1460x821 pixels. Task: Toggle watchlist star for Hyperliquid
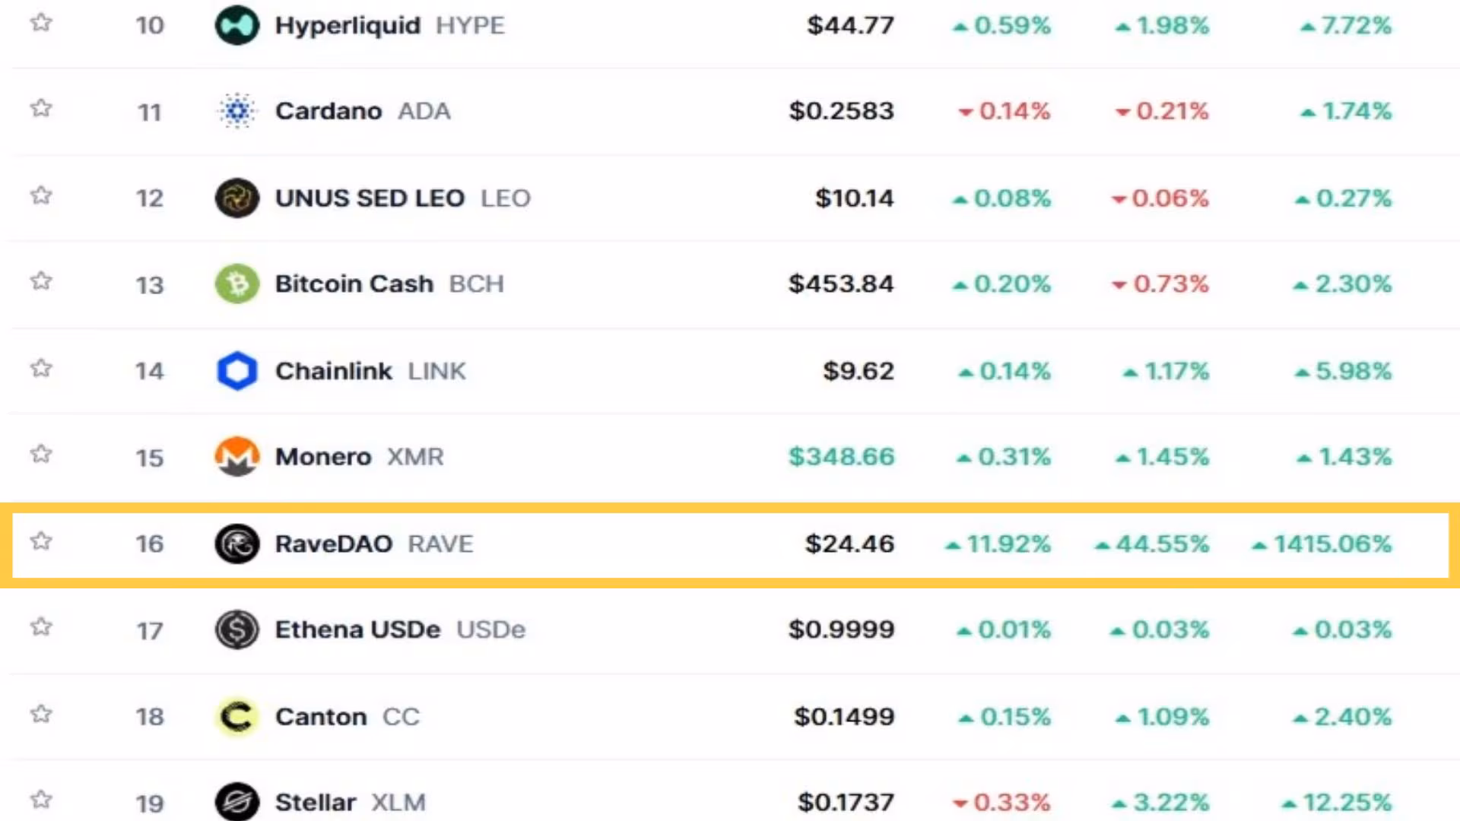click(x=41, y=23)
